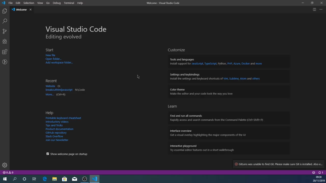This screenshot has height=183, width=326.
Task: Select the Welcome tab
Action: coord(21,10)
